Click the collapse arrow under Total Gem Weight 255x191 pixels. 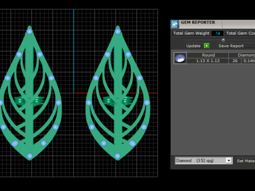click(223, 40)
